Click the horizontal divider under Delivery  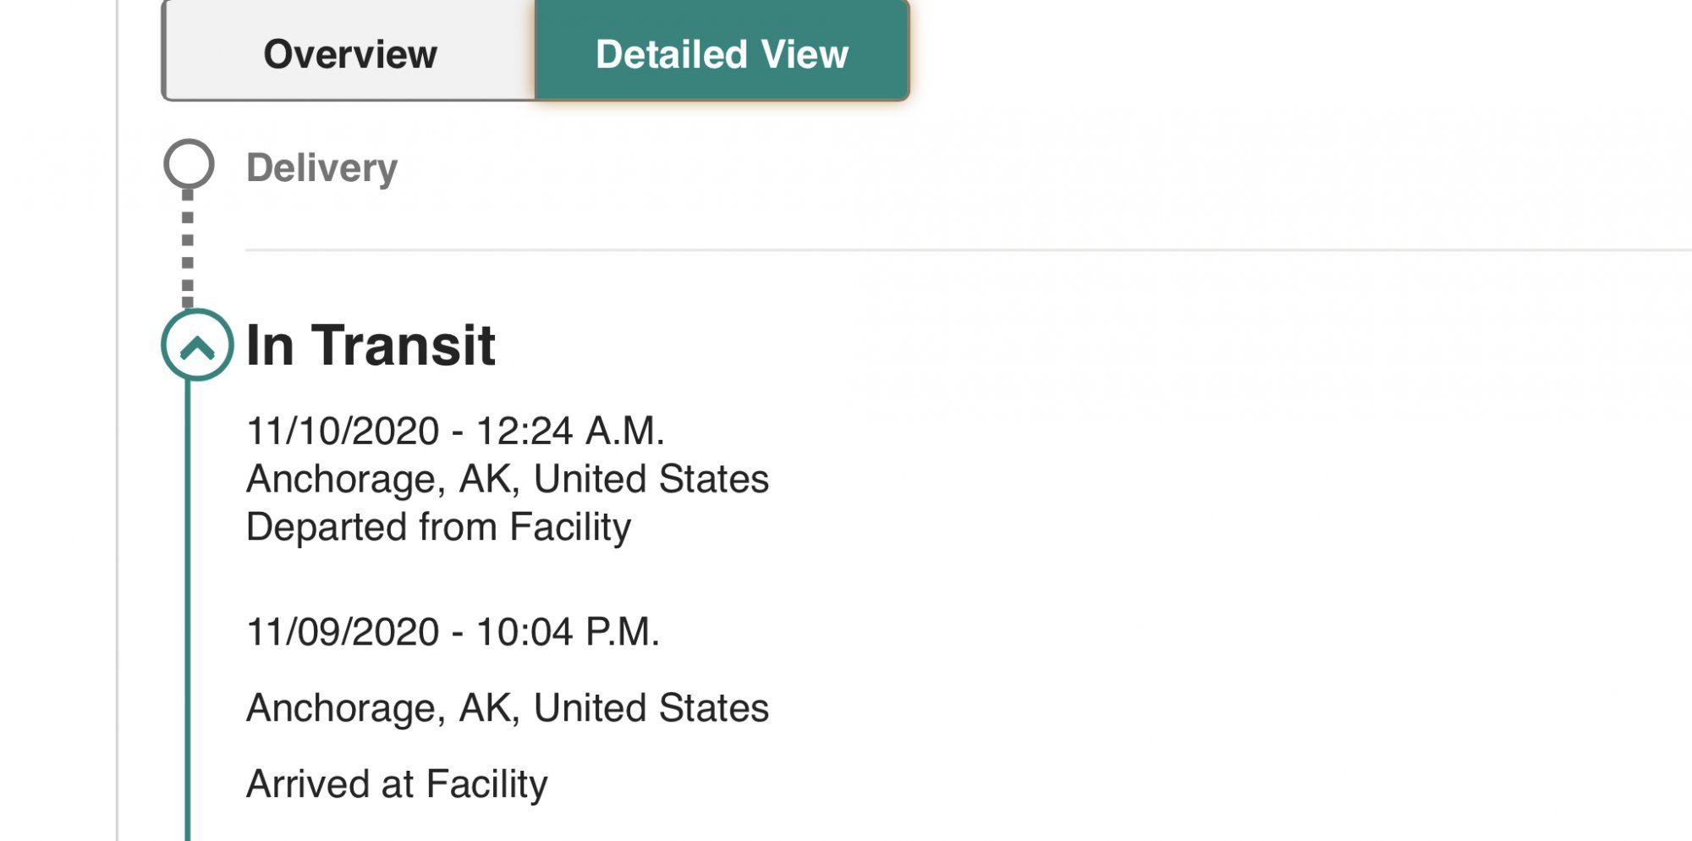[x=931, y=250]
